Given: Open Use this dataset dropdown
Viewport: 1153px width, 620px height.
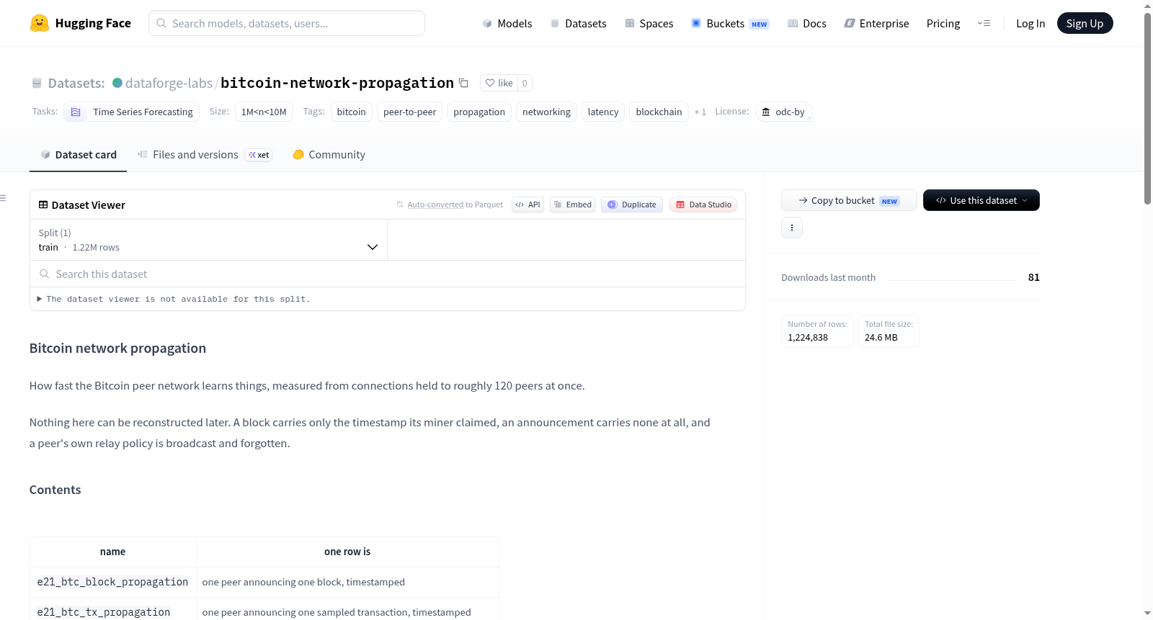Looking at the screenshot, I should tap(981, 200).
